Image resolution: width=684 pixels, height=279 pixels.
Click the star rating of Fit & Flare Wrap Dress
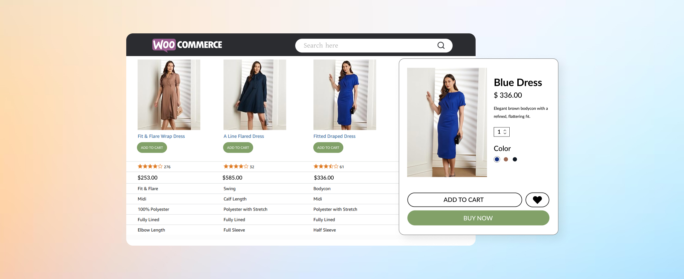tap(150, 166)
